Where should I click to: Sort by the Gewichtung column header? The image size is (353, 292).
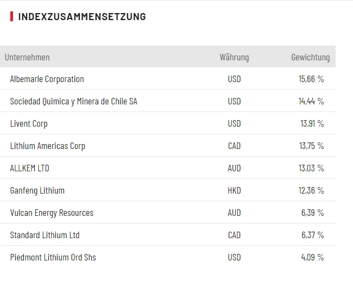[310, 57]
